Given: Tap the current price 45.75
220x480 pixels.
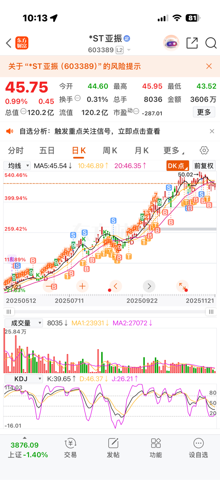Looking at the screenshot, I should coord(27,87).
